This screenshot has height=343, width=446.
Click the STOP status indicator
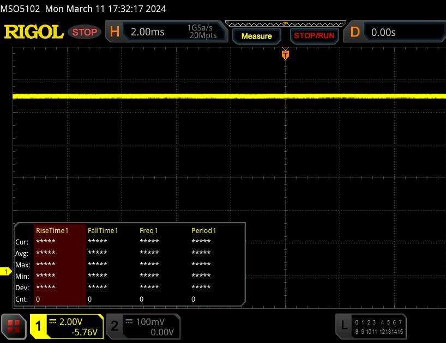point(85,32)
